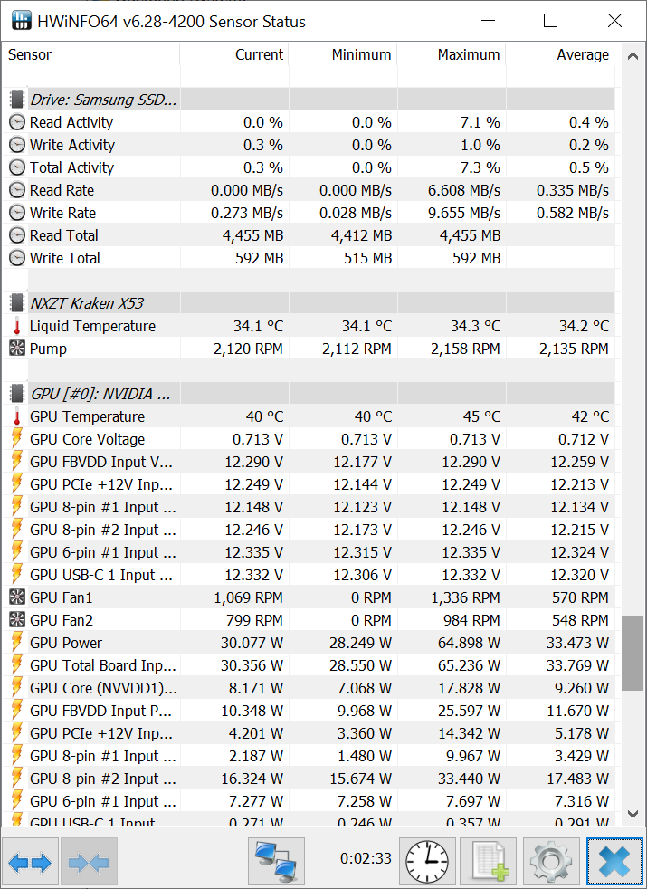Click the Sensor column header
This screenshot has width=647, height=889.
[90, 54]
